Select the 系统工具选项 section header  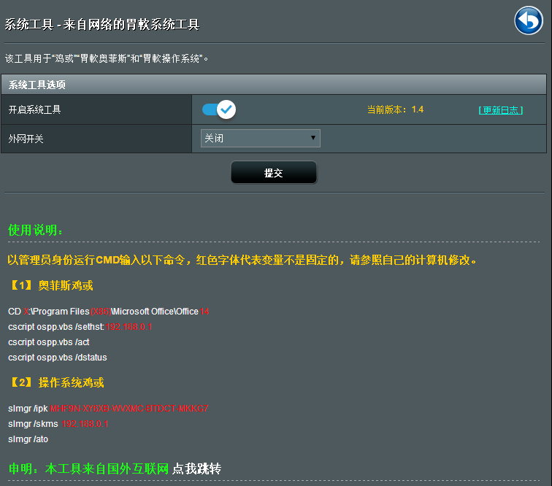coord(37,85)
